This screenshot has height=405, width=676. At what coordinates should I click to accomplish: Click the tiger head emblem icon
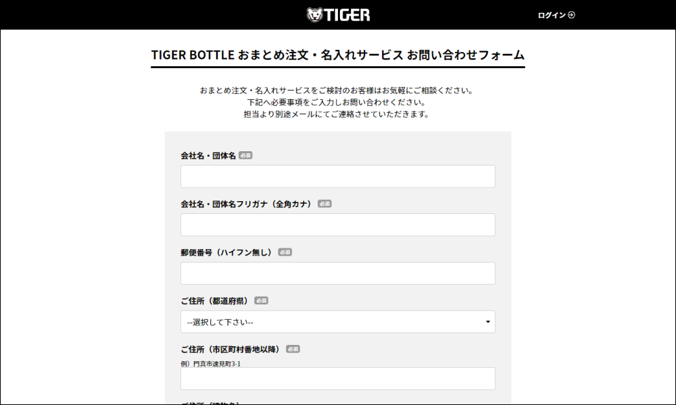[x=314, y=15]
